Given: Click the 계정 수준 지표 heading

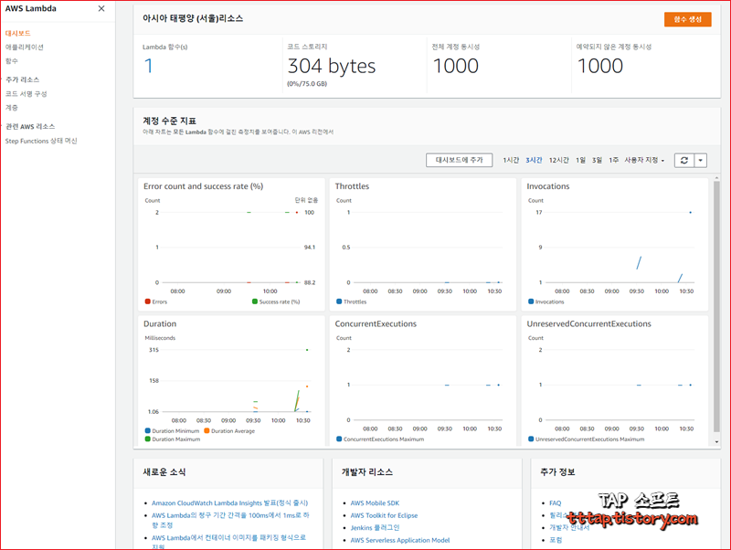Looking at the screenshot, I should click(169, 122).
